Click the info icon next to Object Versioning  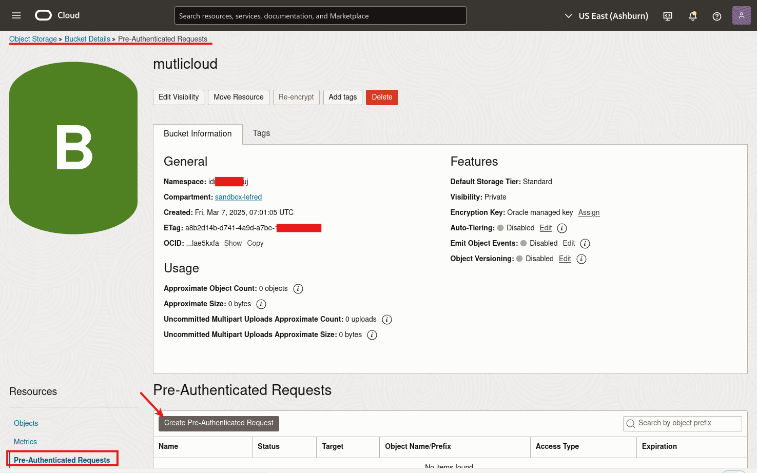pos(581,259)
